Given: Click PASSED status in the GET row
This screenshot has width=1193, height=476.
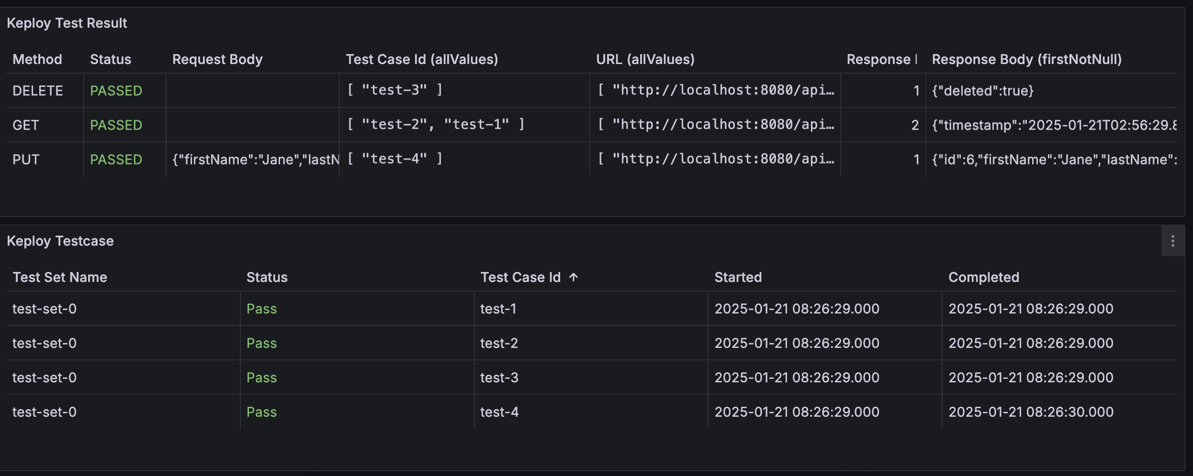Looking at the screenshot, I should pyautogui.click(x=116, y=125).
